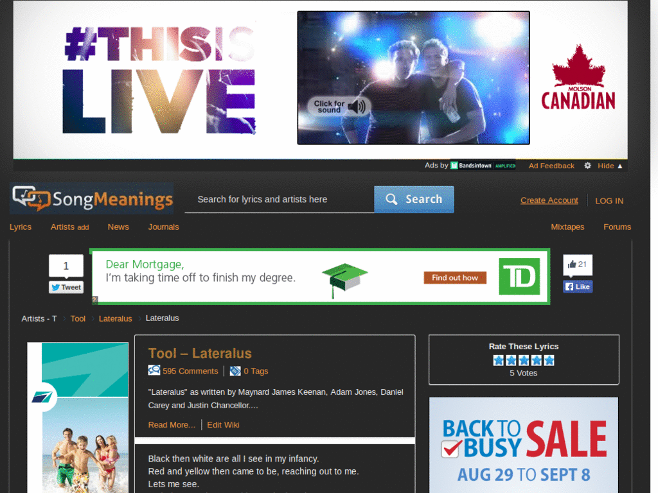Hide the top banner ad
Image resolution: width=658 pixels, height=493 pixels.
click(x=610, y=166)
